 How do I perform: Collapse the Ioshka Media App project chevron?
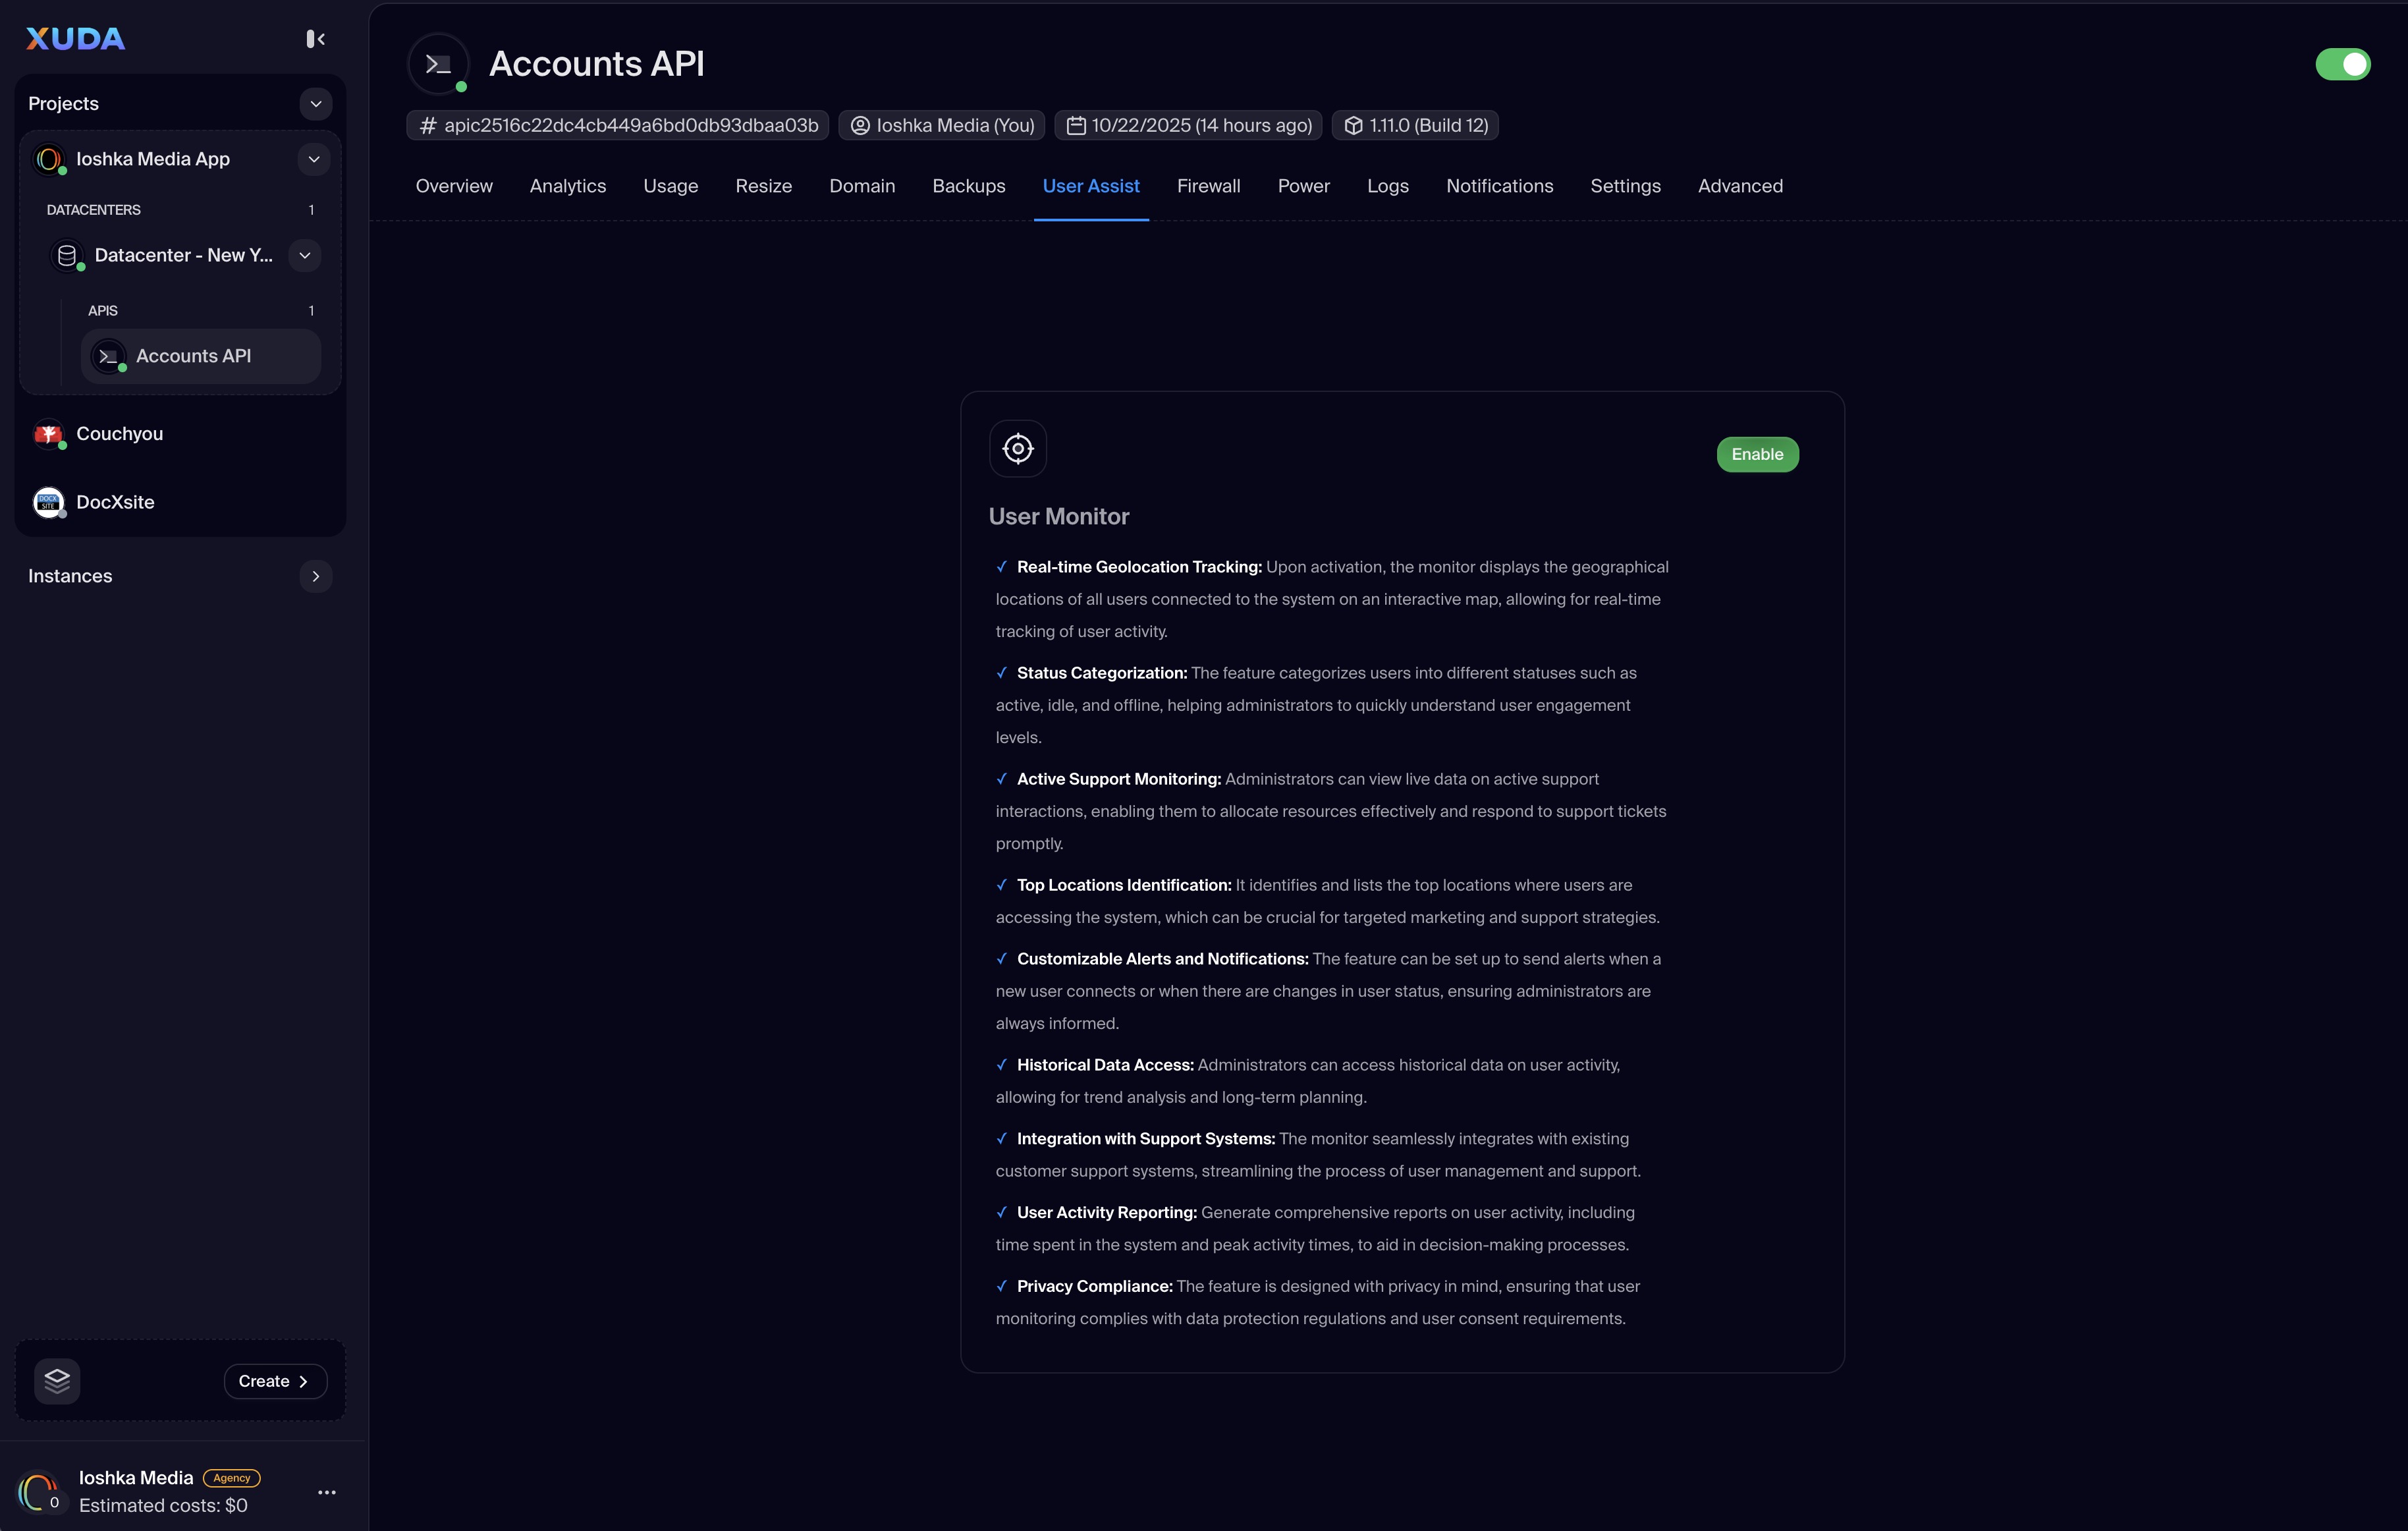click(x=314, y=159)
